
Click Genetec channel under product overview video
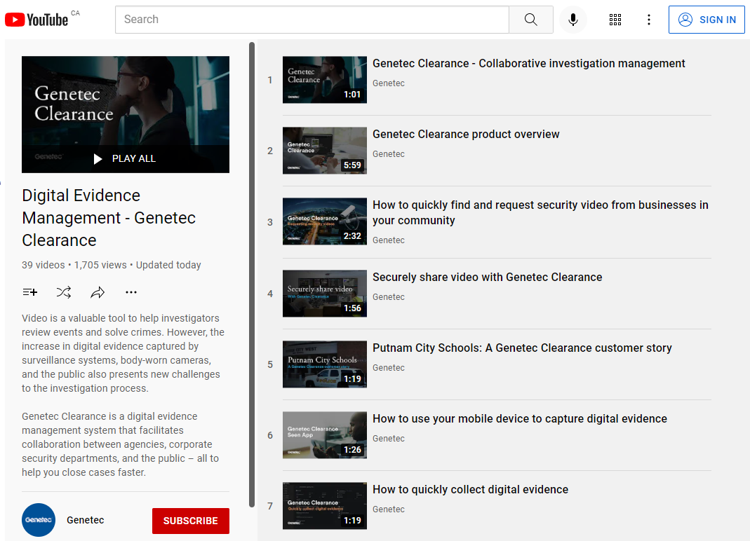point(389,154)
